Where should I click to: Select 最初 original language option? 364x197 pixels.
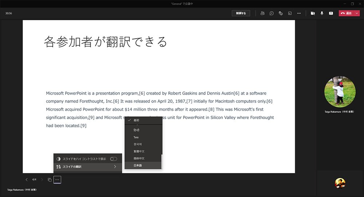click(143, 120)
